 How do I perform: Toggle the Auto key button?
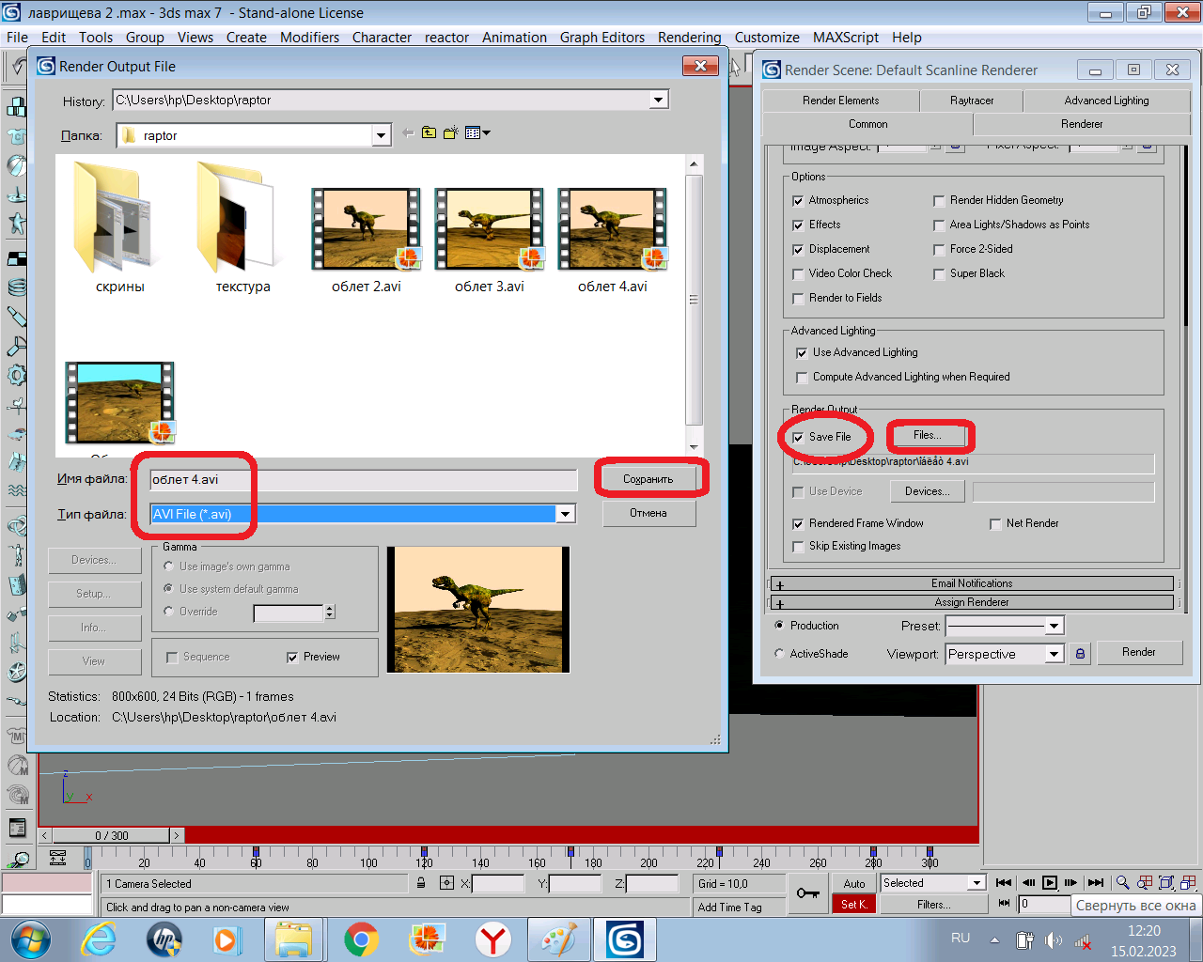[x=854, y=883]
